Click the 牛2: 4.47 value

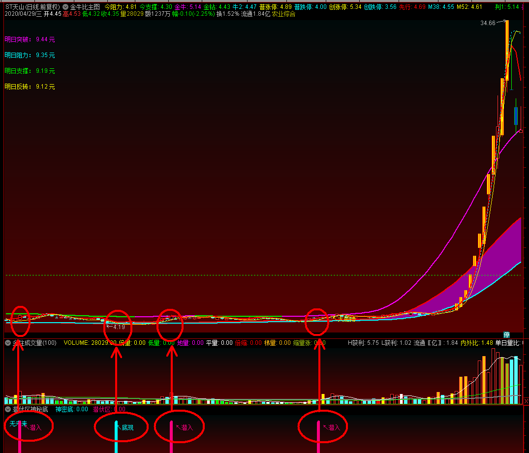tap(245, 7)
